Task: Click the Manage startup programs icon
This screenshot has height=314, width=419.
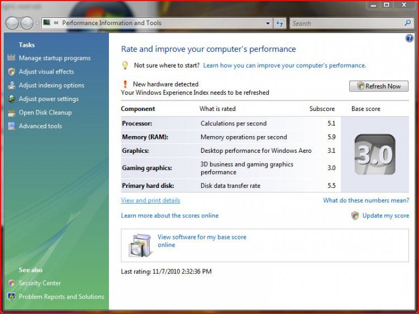Action: point(11,57)
